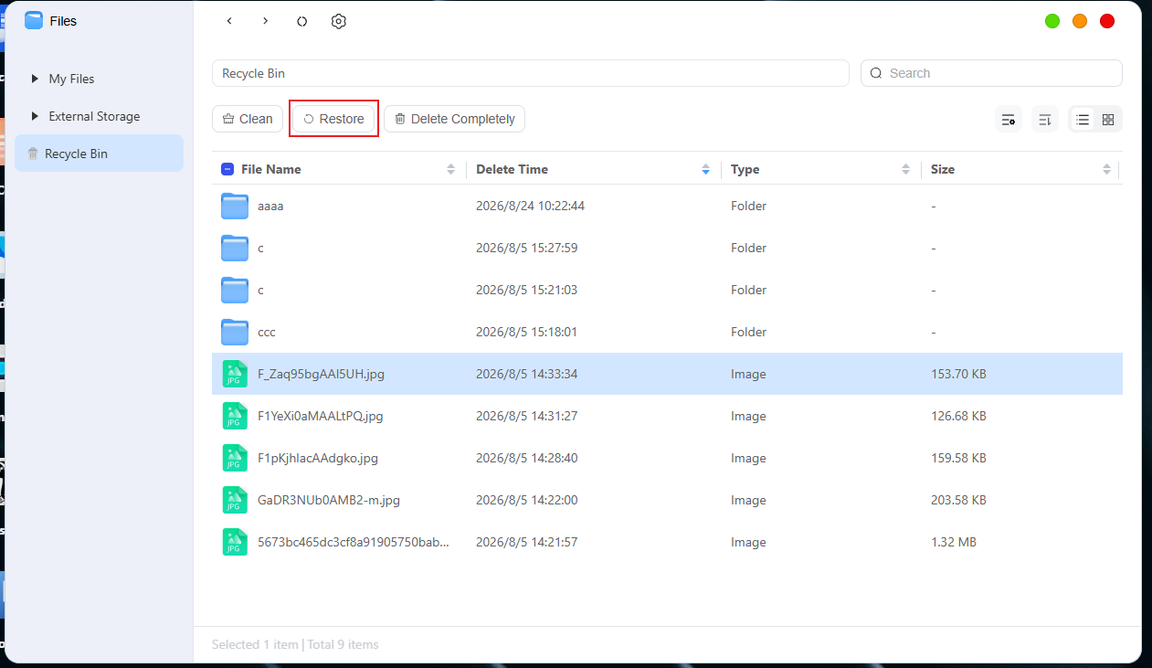The width and height of the screenshot is (1152, 668).
Task: Expand the My Files tree node
Action: (35, 79)
